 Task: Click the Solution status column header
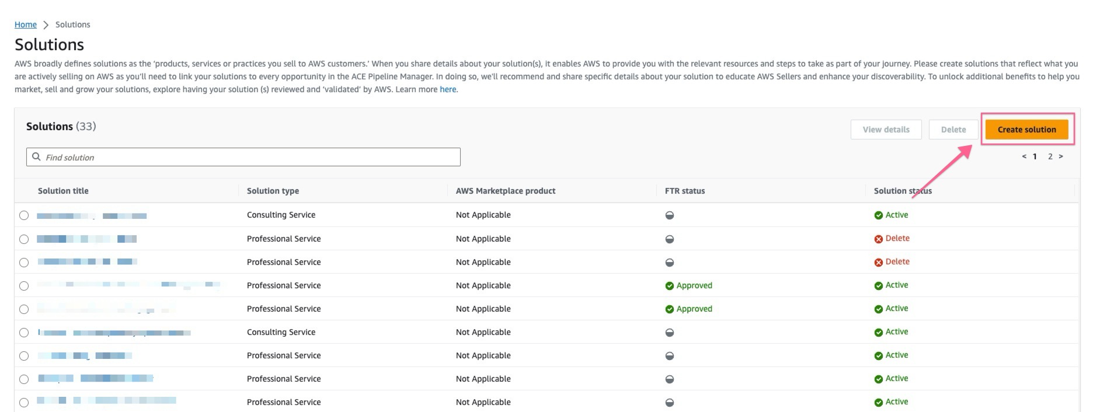coord(903,191)
